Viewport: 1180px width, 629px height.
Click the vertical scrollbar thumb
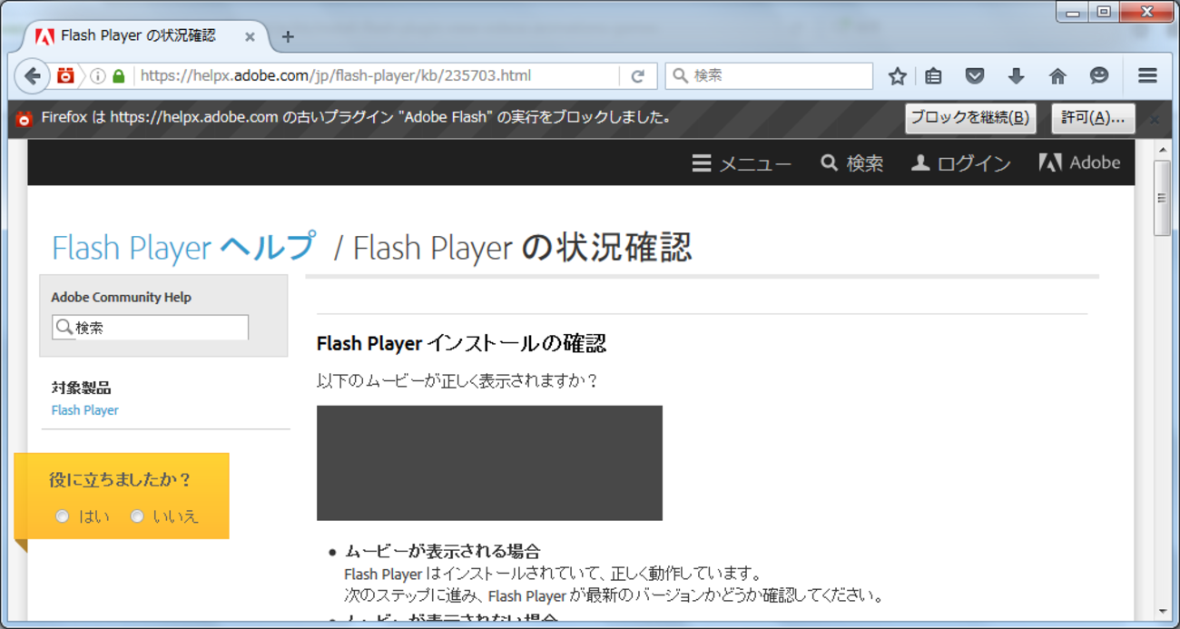(1161, 198)
